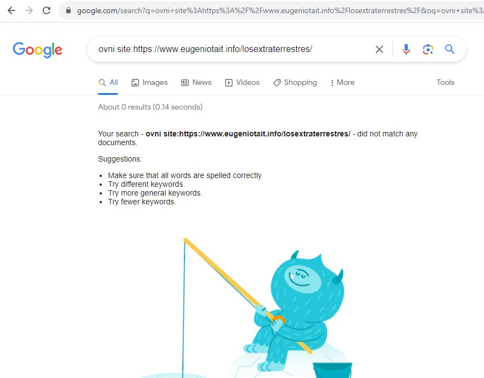
Task: Expand the More options menu
Action: pyautogui.click(x=342, y=83)
